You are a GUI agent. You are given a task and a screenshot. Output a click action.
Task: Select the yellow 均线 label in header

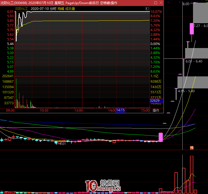coord(61,9)
